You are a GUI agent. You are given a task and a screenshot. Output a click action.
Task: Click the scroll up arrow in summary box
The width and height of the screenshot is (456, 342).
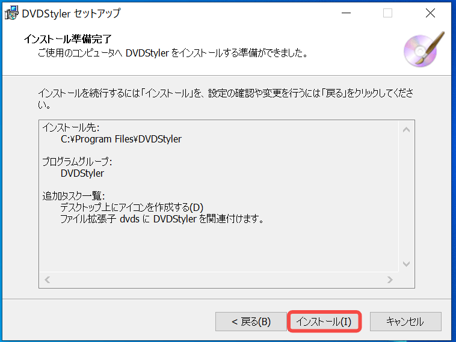[x=406, y=130]
